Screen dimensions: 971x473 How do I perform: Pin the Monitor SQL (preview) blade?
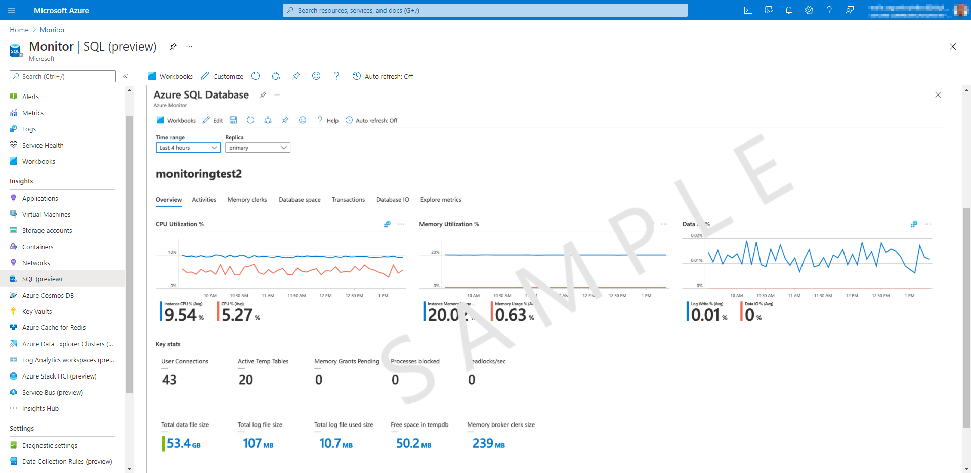point(173,46)
